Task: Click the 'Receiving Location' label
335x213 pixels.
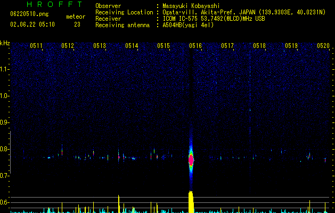Action: tap(124, 12)
